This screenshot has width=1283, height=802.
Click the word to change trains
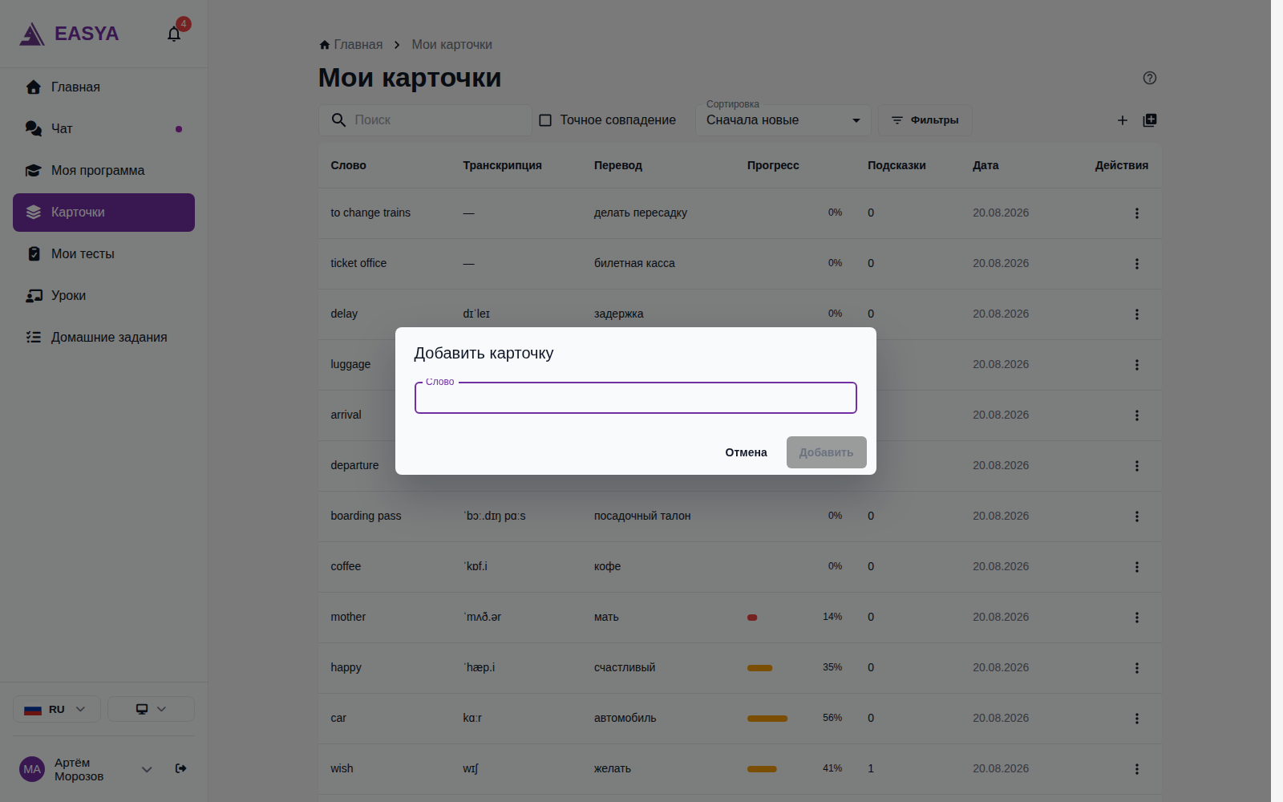point(370,213)
